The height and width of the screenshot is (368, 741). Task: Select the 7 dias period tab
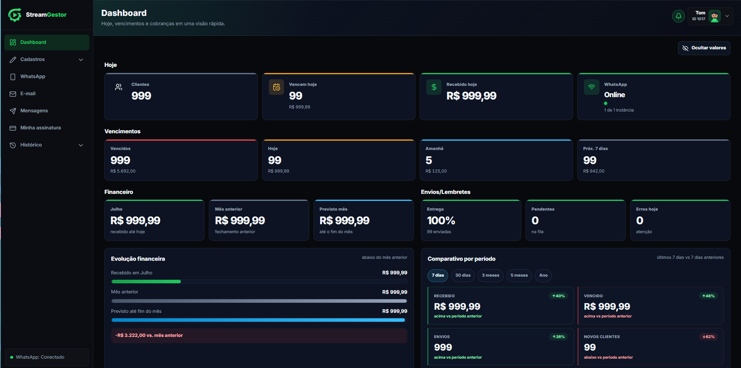pyautogui.click(x=438, y=276)
